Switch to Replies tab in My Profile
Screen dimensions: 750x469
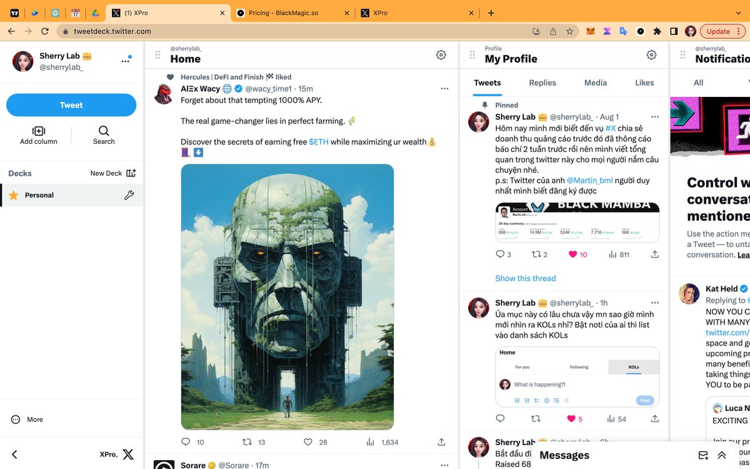[542, 83]
